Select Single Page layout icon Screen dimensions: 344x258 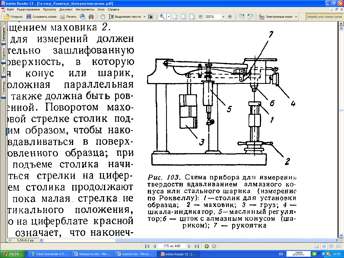317,246
